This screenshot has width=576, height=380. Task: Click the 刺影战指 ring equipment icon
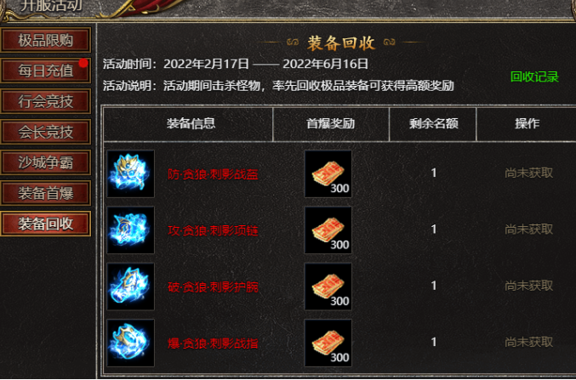pos(130,343)
